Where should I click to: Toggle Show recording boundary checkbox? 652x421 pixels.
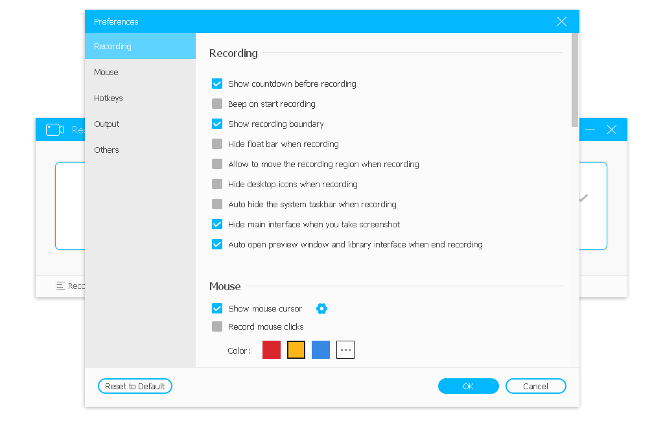[x=217, y=124]
